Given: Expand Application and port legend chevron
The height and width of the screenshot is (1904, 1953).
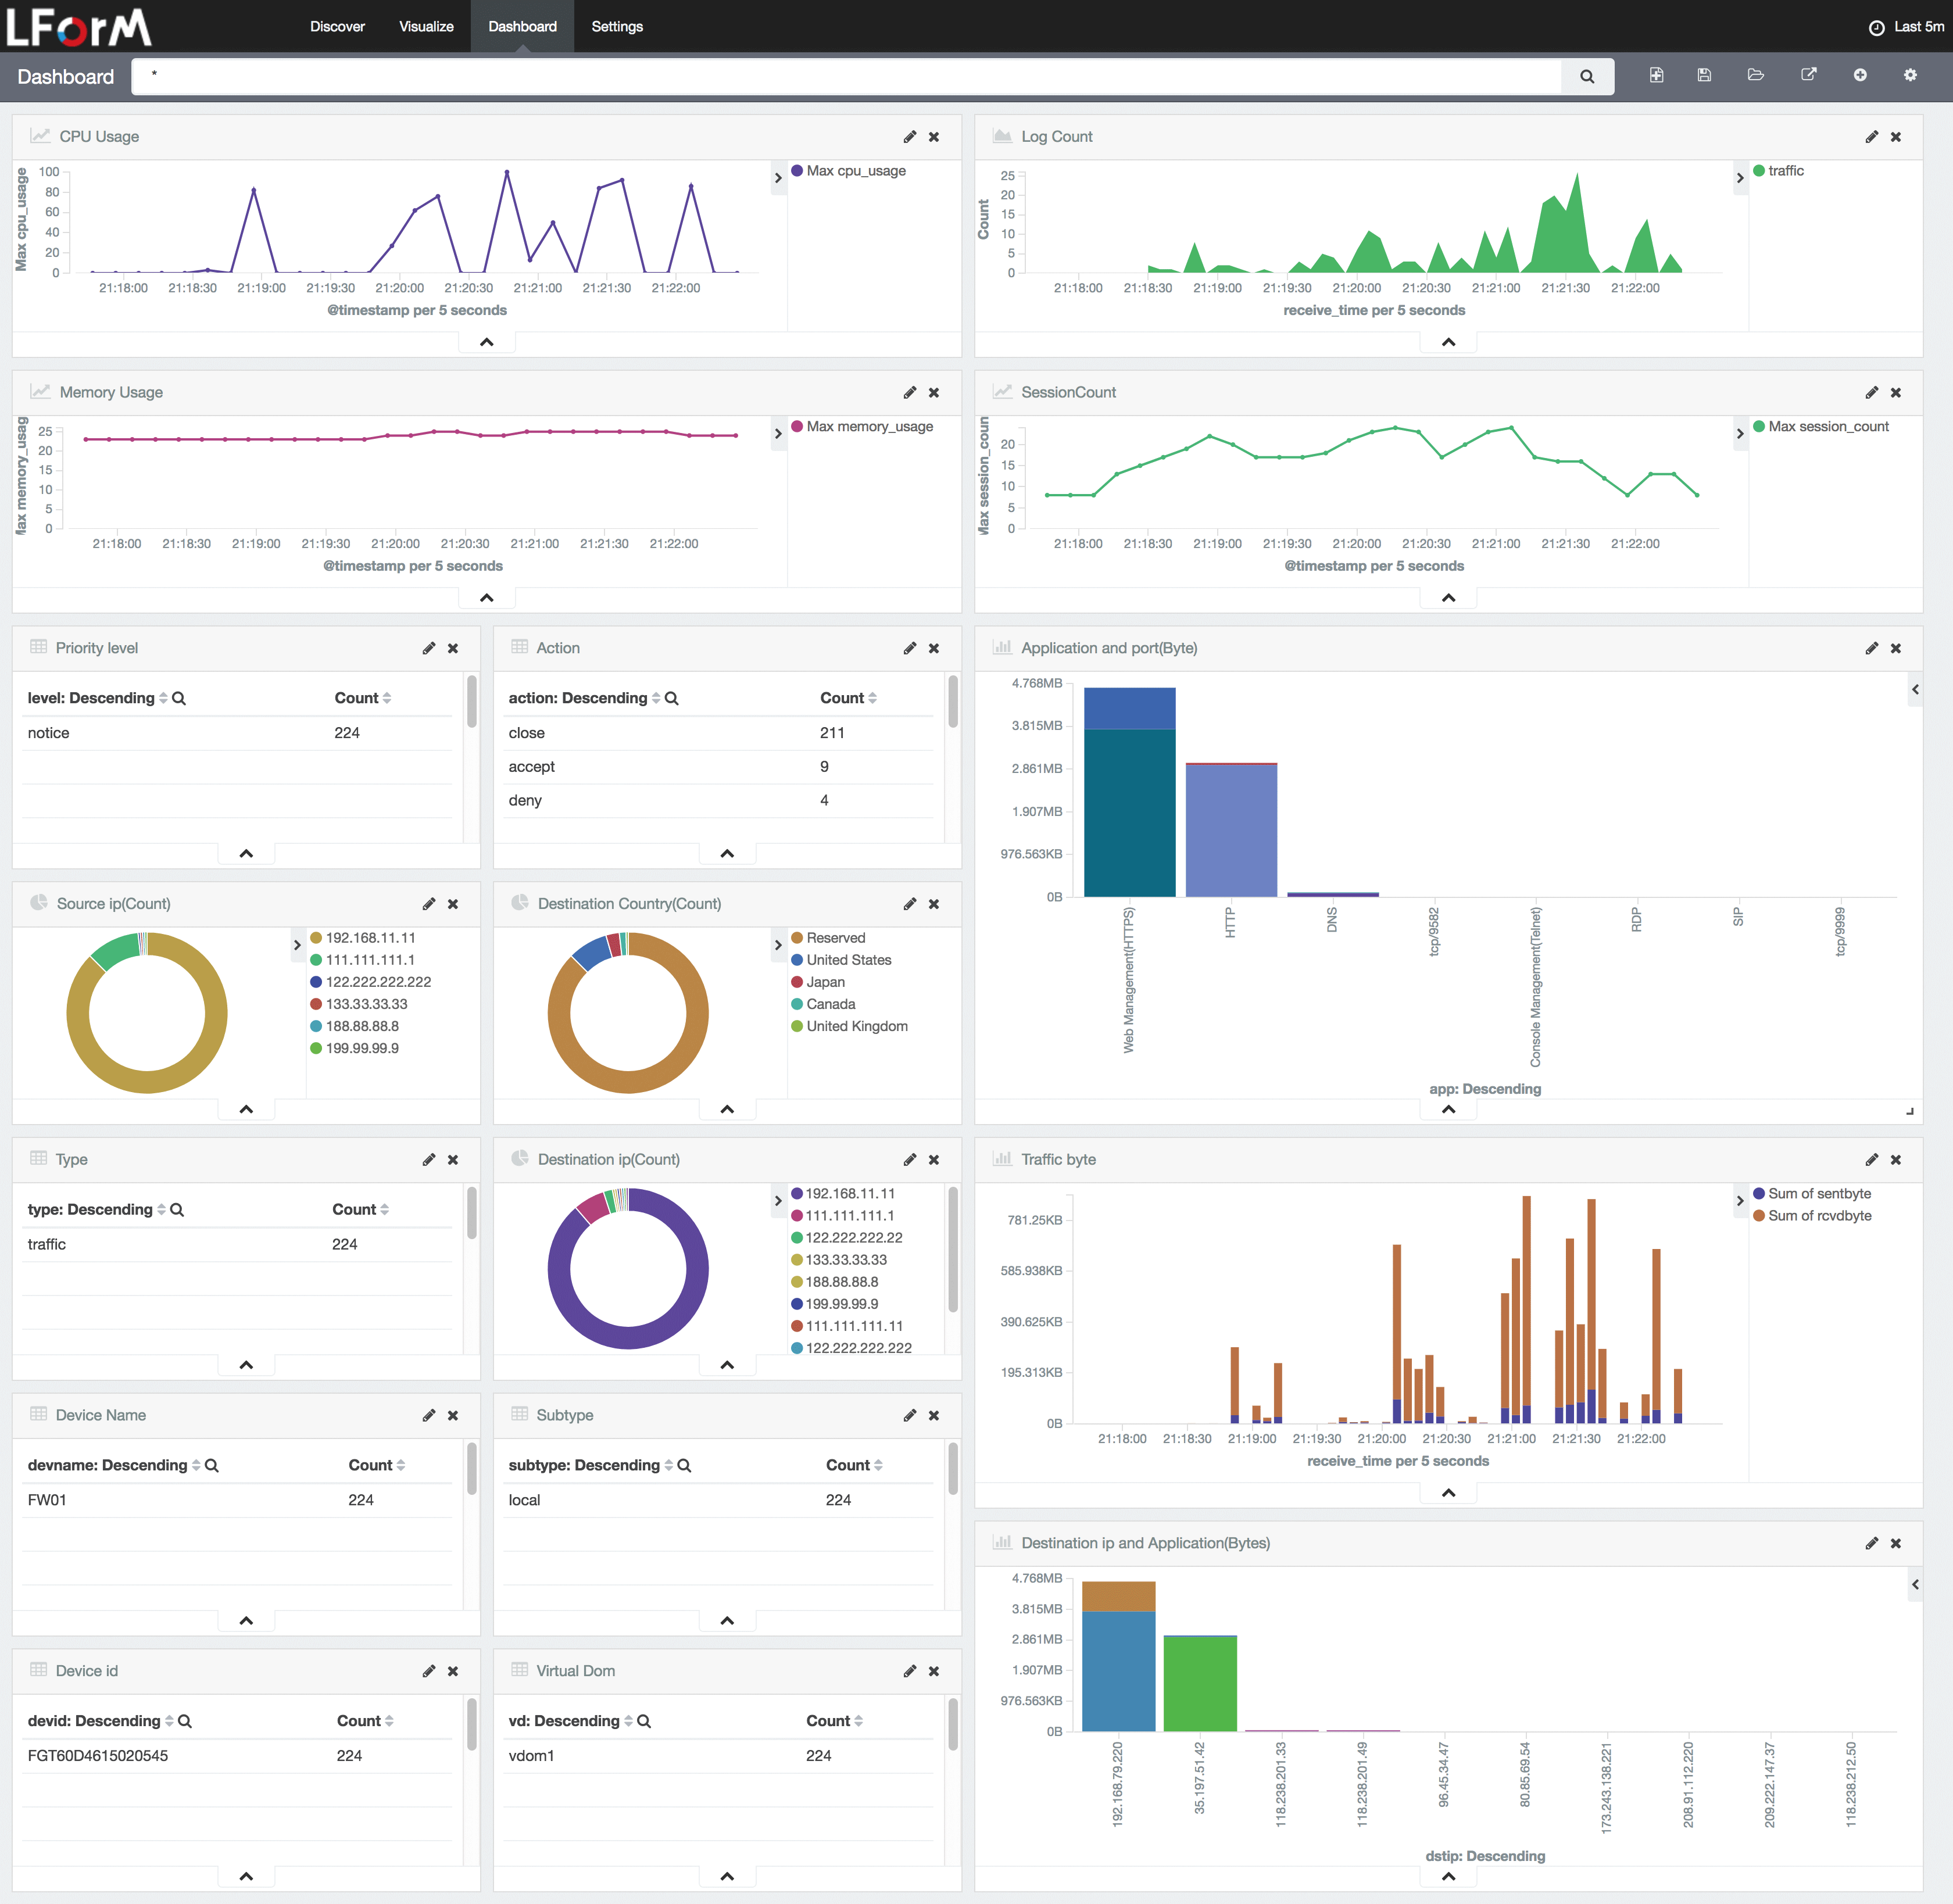Looking at the screenshot, I should [1914, 689].
